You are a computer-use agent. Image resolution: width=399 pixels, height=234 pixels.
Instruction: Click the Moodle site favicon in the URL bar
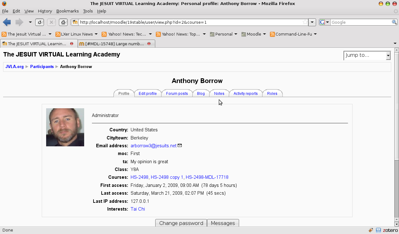[75, 22]
